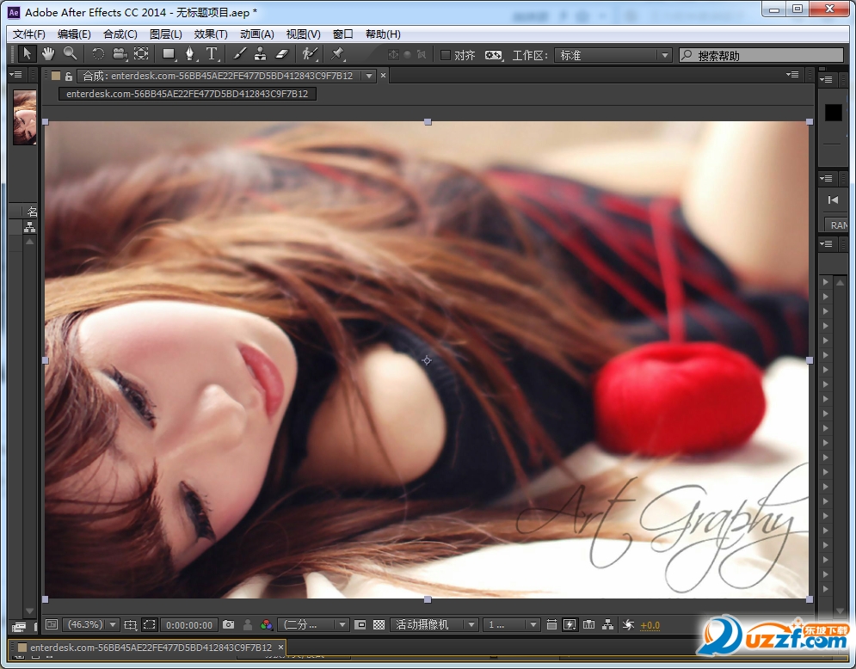The height and width of the screenshot is (669, 856).
Task: Select the Puppet Pin tool
Action: [337, 54]
